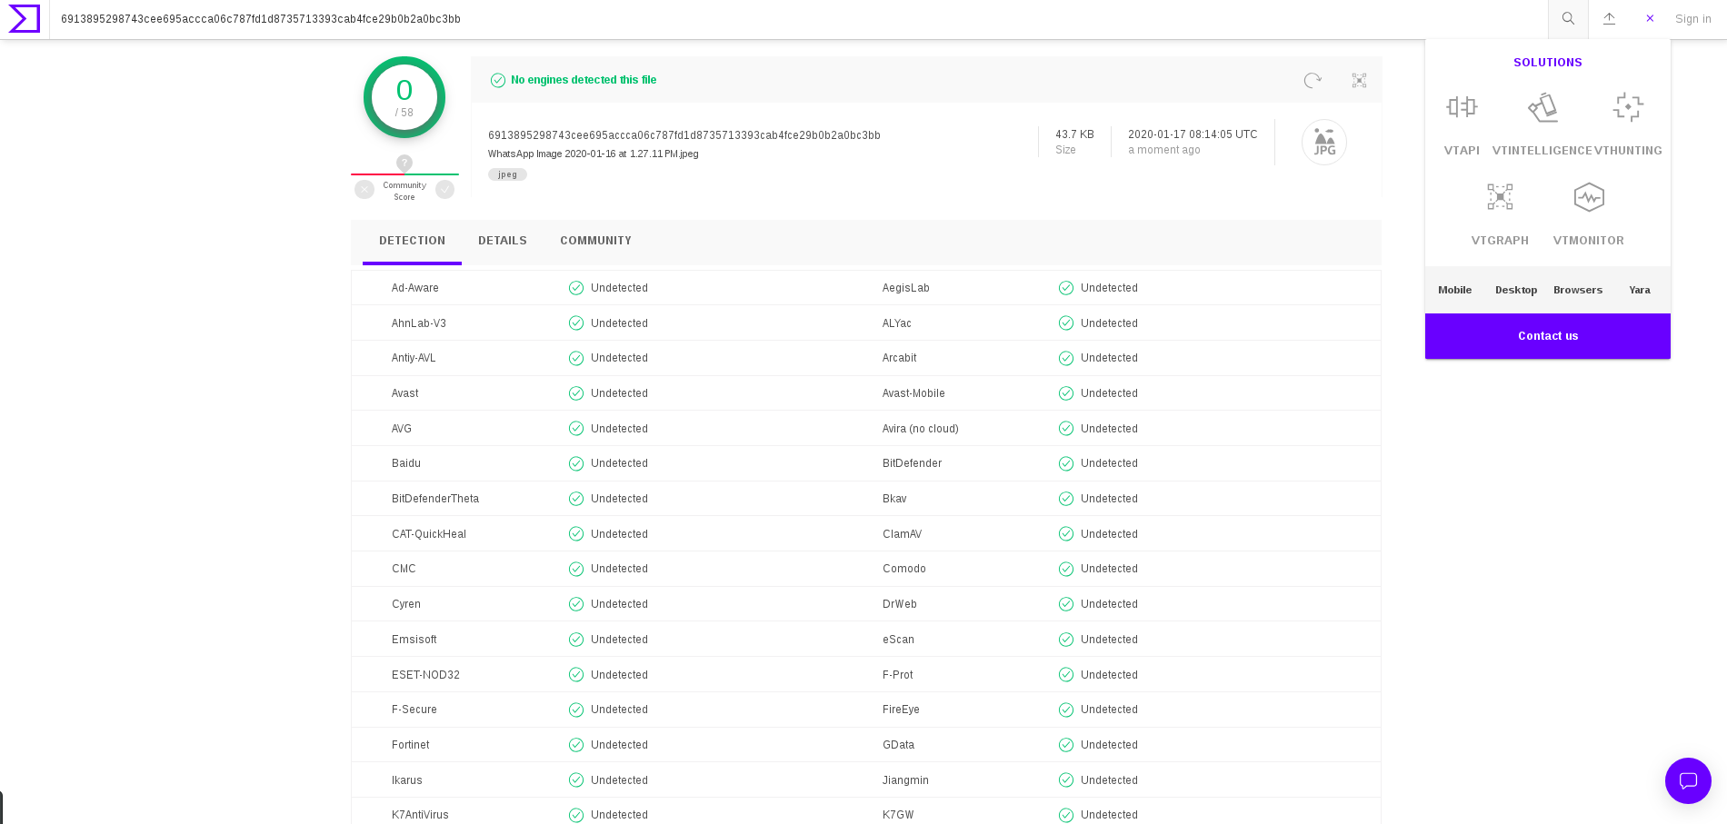Click the SOLUTIONS heading text

1548,63
